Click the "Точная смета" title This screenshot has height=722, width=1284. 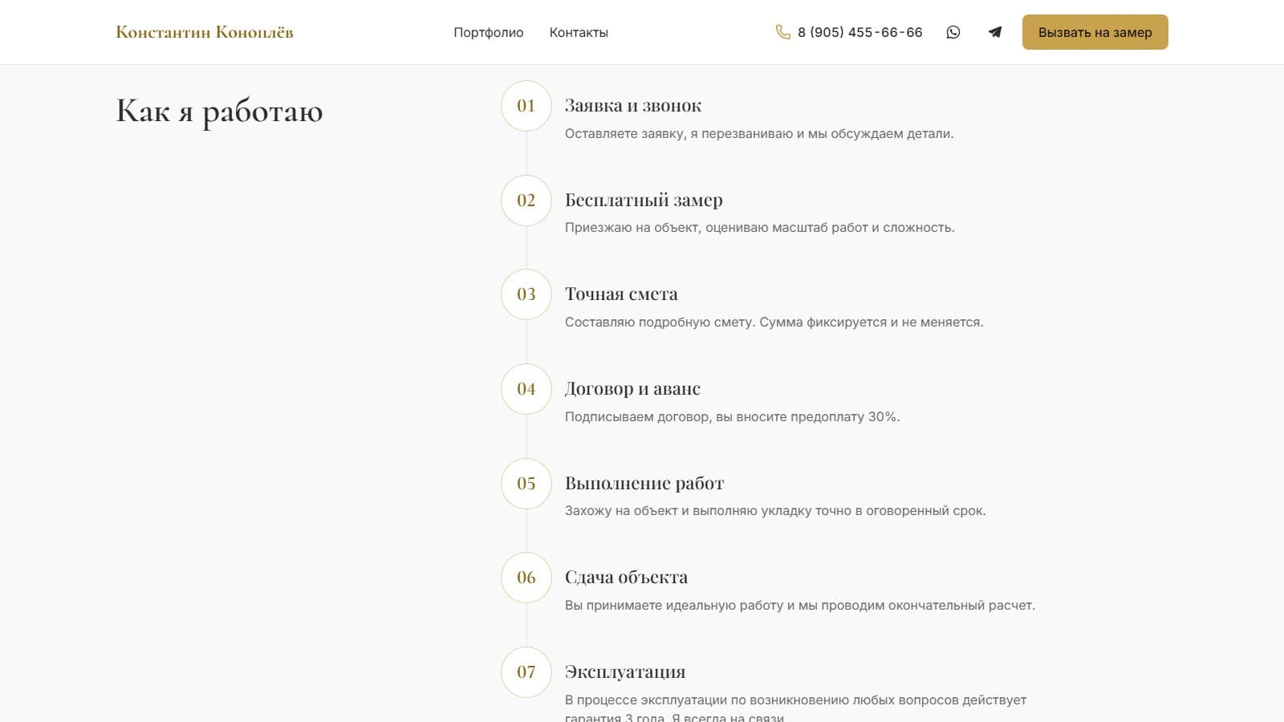coord(621,294)
